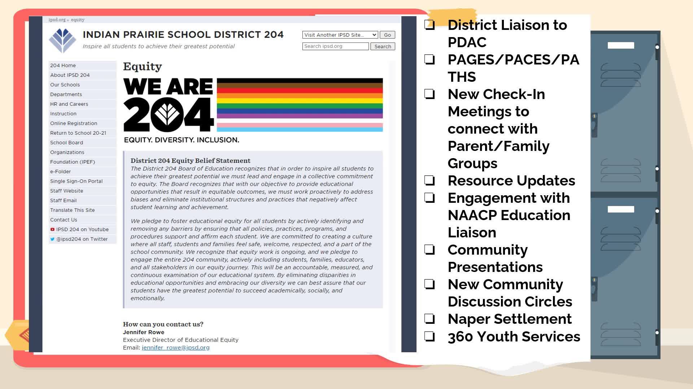Tick the Naper Settlement checkbox
The width and height of the screenshot is (693, 389).
[x=430, y=319]
